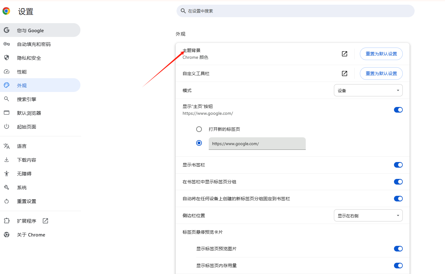Click the power icon for 起始页面
The height and width of the screenshot is (274, 445).
click(x=7, y=126)
